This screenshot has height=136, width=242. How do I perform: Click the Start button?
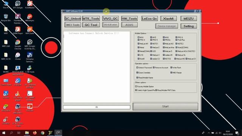click(x=165, y=107)
